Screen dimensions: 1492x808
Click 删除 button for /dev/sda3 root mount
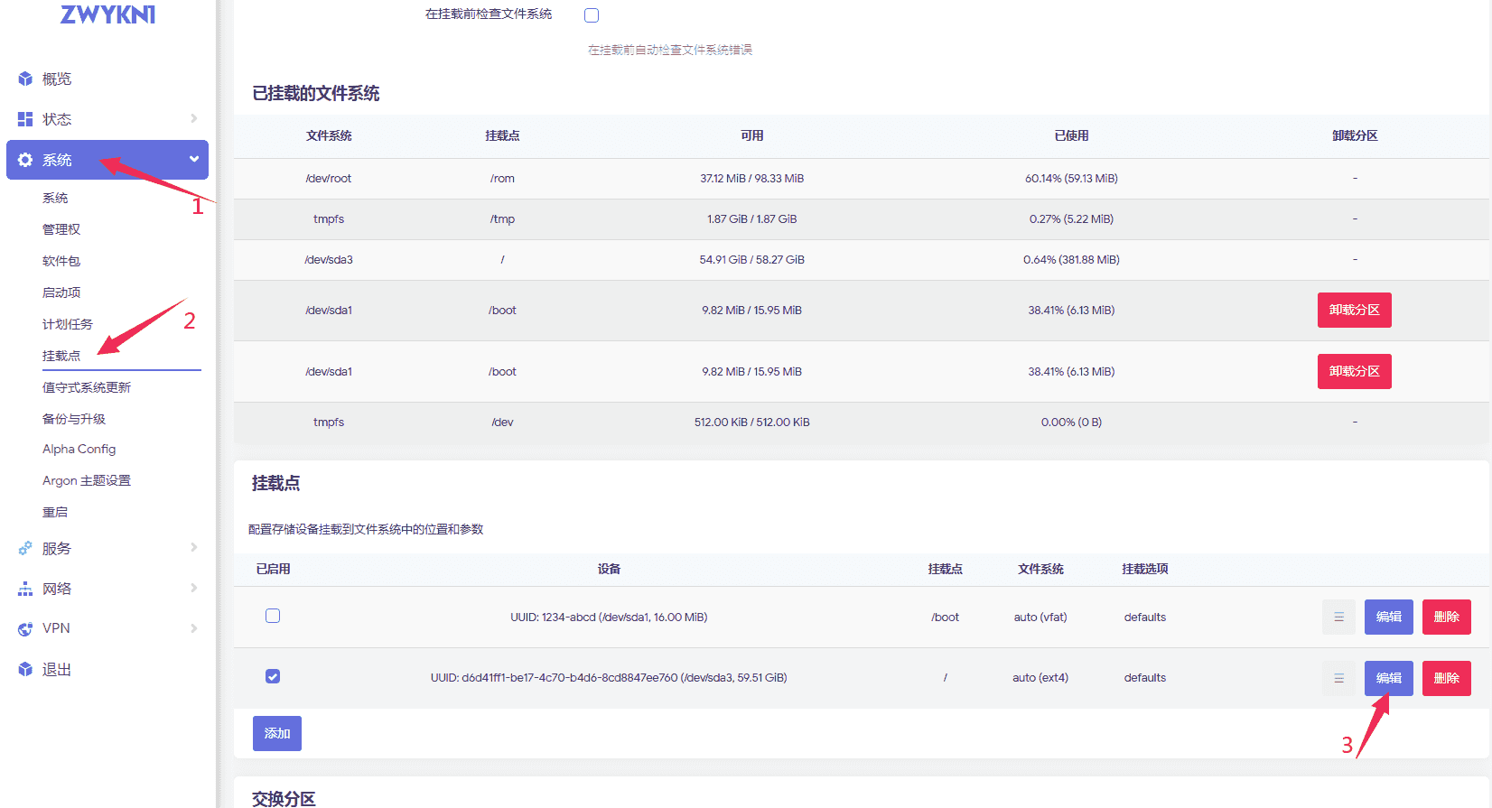coord(1447,678)
